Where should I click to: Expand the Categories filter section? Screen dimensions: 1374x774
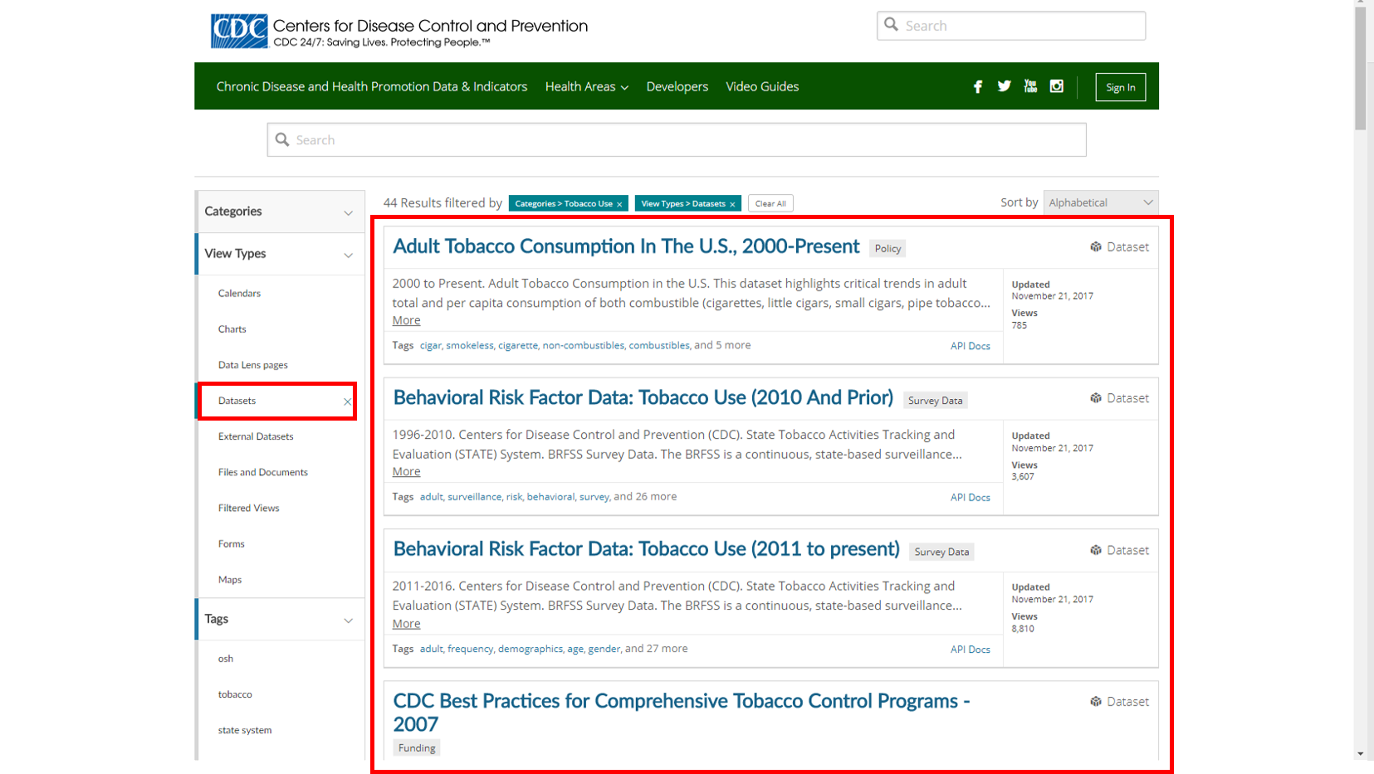pyautogui.click(x=280, y=212)
